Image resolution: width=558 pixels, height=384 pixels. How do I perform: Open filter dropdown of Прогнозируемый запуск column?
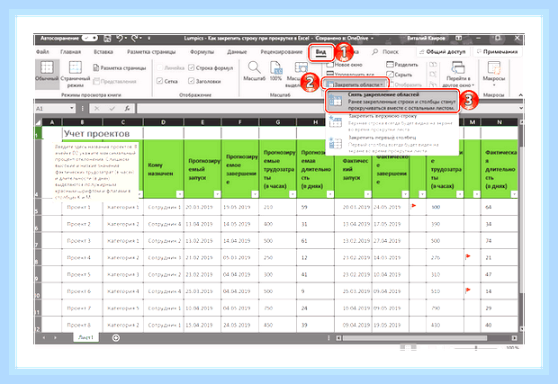tap(217, 194)
